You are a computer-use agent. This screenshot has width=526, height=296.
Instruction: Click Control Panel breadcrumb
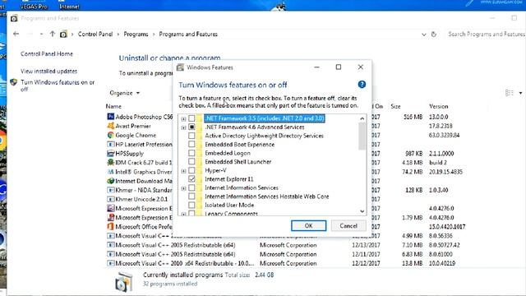point(95,35)
